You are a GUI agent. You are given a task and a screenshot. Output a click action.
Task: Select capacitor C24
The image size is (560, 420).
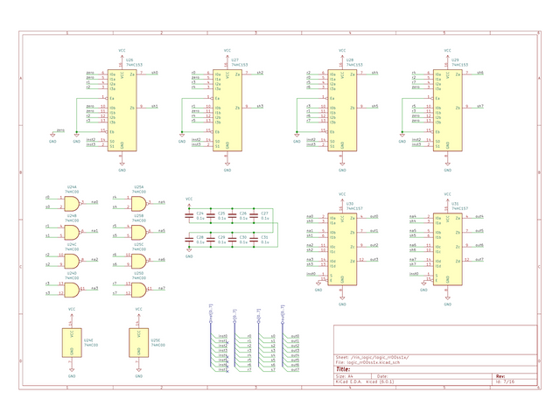[x=190, y=215]
